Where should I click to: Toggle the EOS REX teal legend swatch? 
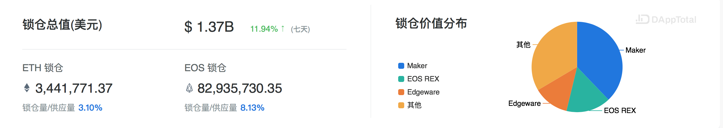401,79
